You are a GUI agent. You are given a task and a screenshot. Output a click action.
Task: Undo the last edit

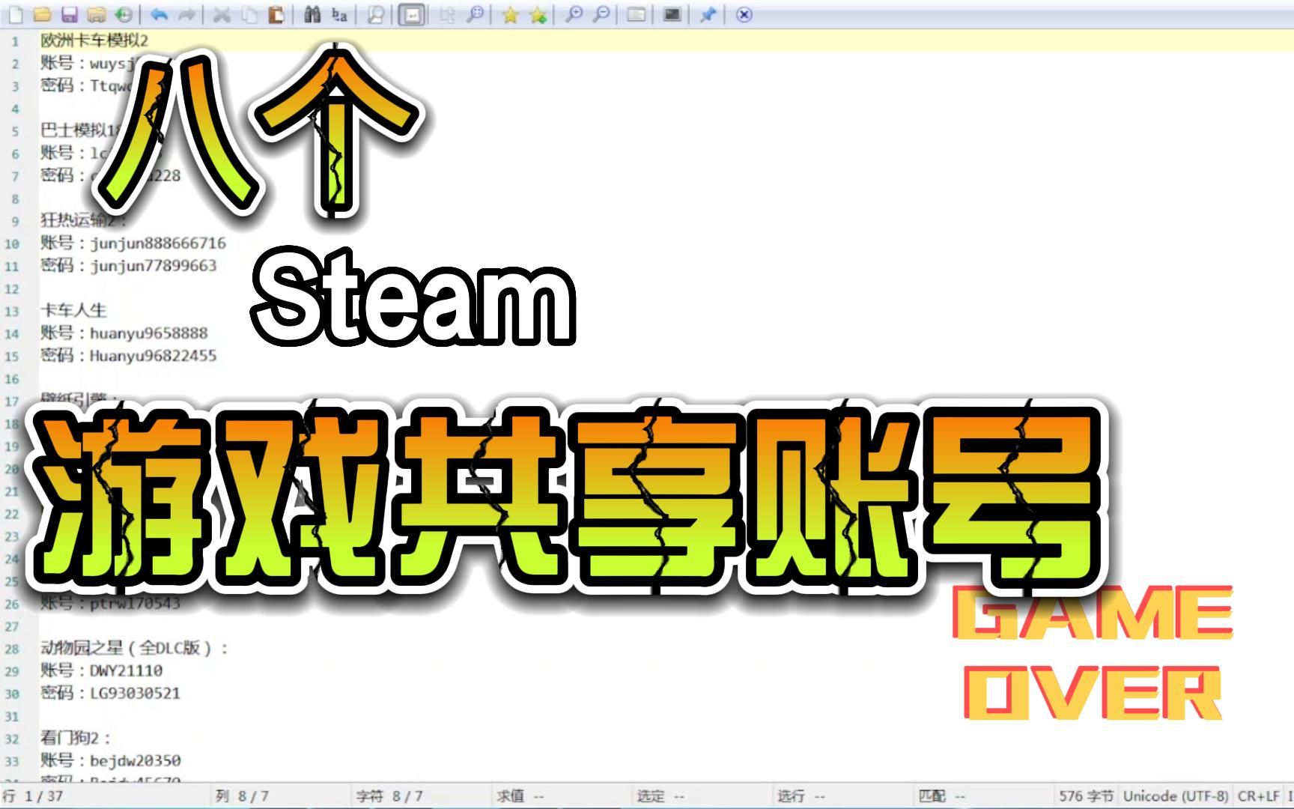tap(159, 14)
